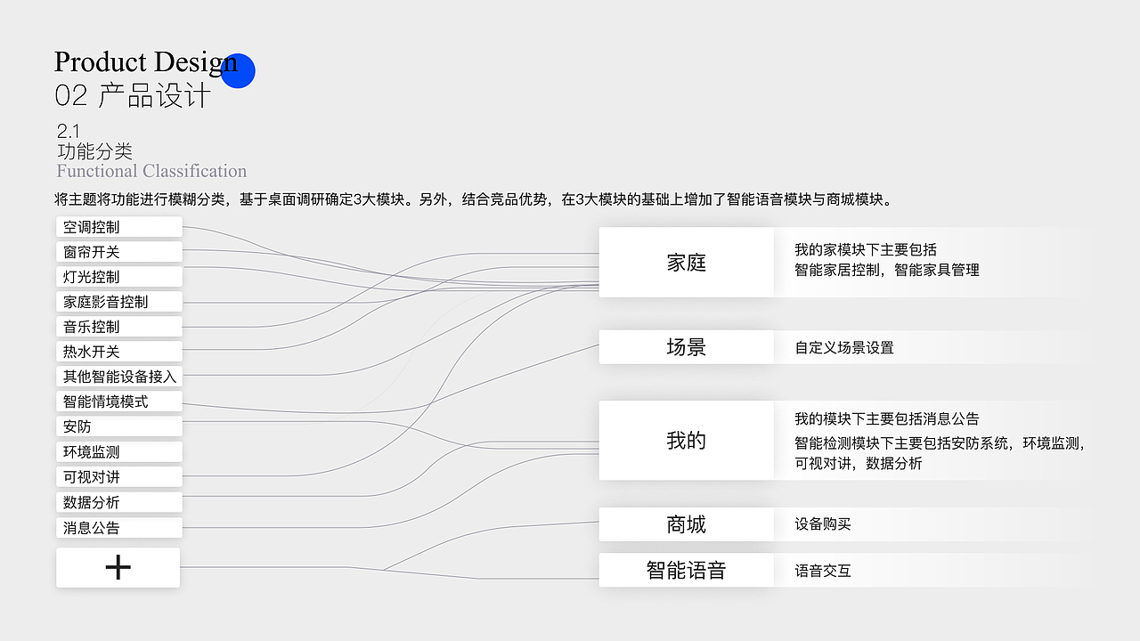
Task: Select the 家庭影音控制 function
Action: click(x=118, y=301)
